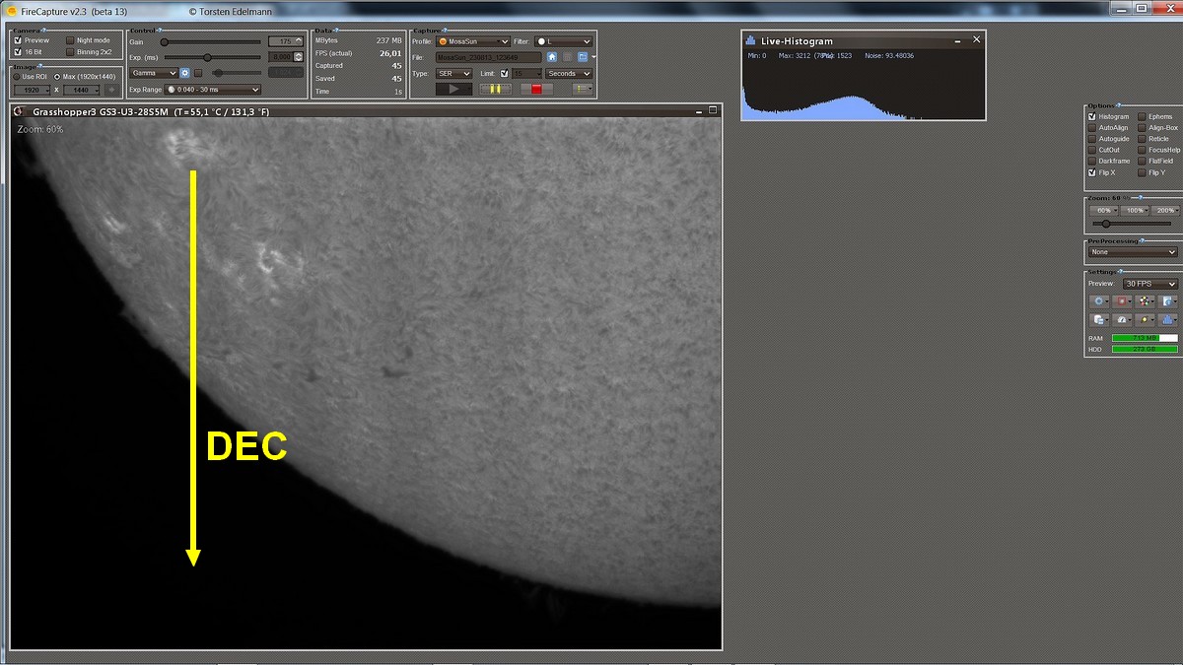Click the Limit value 15 field

(x=526, y=73)
